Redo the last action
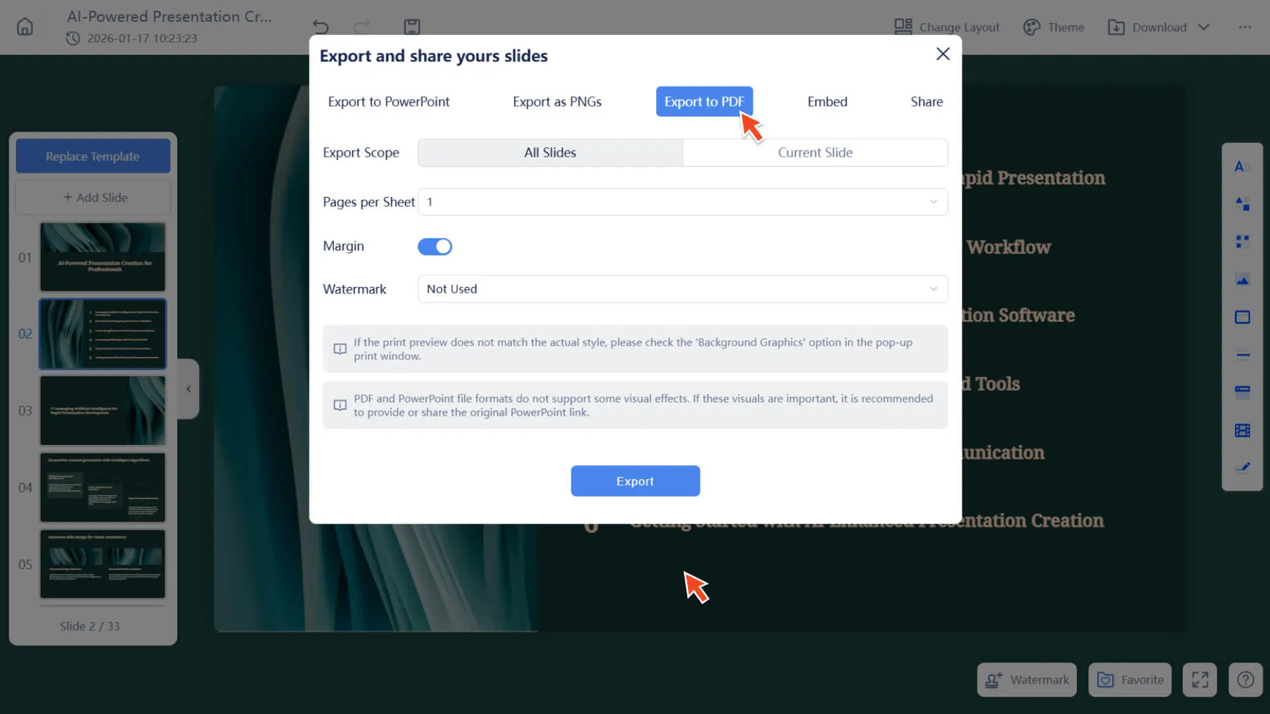This screenshot has height=714, width=1270. click(x=362, y=27)
